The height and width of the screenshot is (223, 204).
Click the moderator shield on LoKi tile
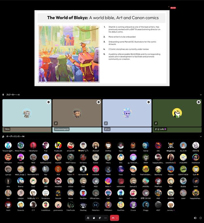pyautogui.click(x=199, y=102)
